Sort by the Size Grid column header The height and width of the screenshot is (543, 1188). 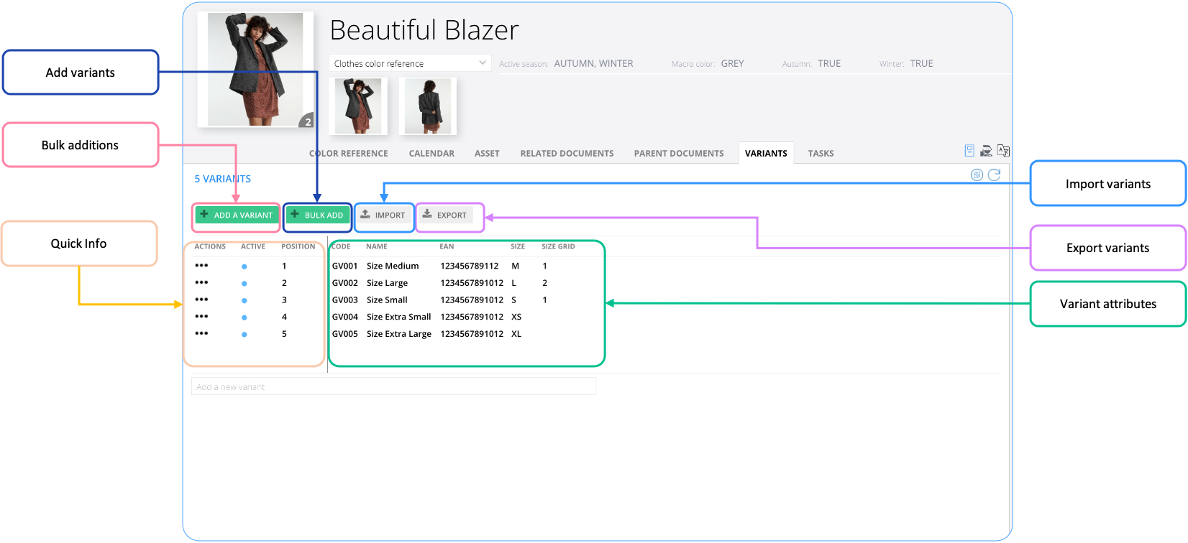click(558, 246)
